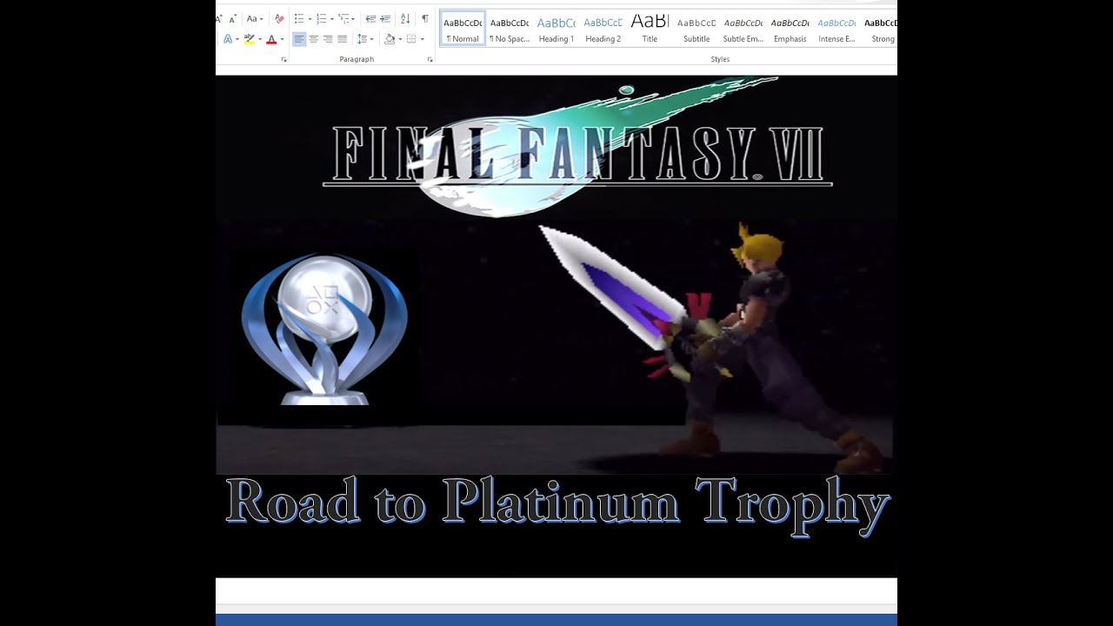Apply Emphasis style

[790, 29]
